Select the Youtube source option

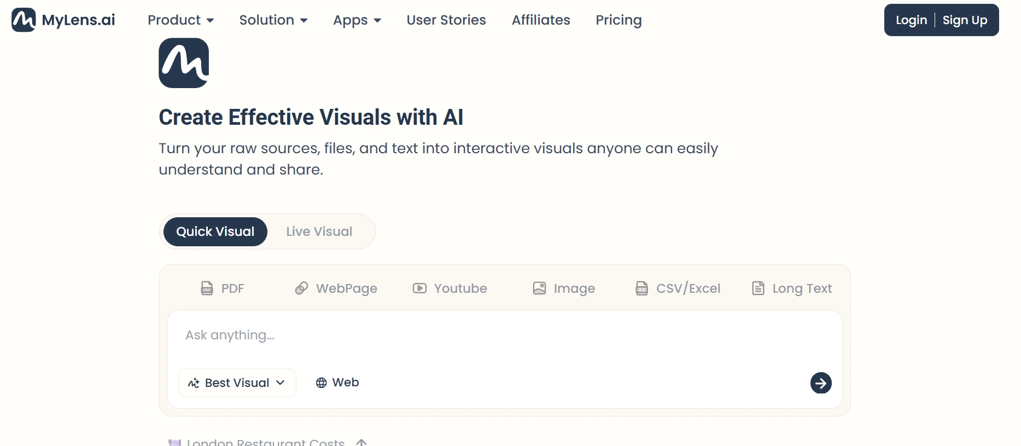click(450, 288)
